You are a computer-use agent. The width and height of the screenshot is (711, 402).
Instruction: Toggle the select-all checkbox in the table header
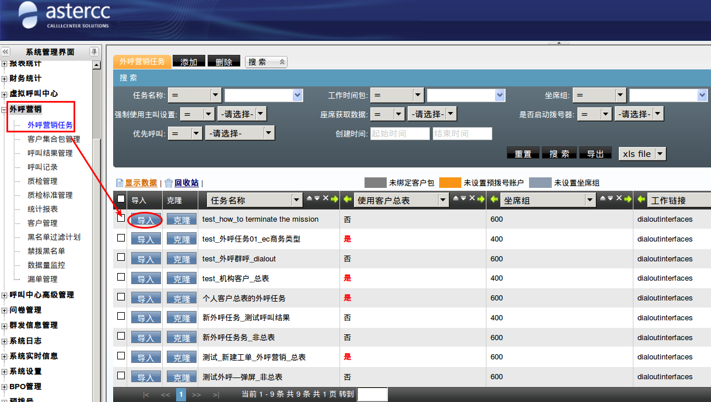pyautogui.click(x=121, y=199)
